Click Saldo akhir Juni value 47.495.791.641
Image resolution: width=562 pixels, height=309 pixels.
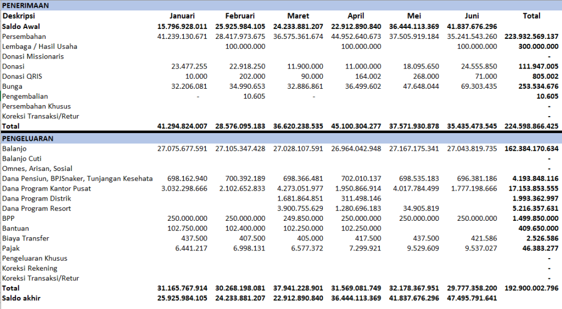pos(471,298)
